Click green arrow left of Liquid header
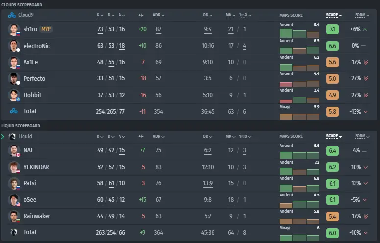 click(2, 137)
